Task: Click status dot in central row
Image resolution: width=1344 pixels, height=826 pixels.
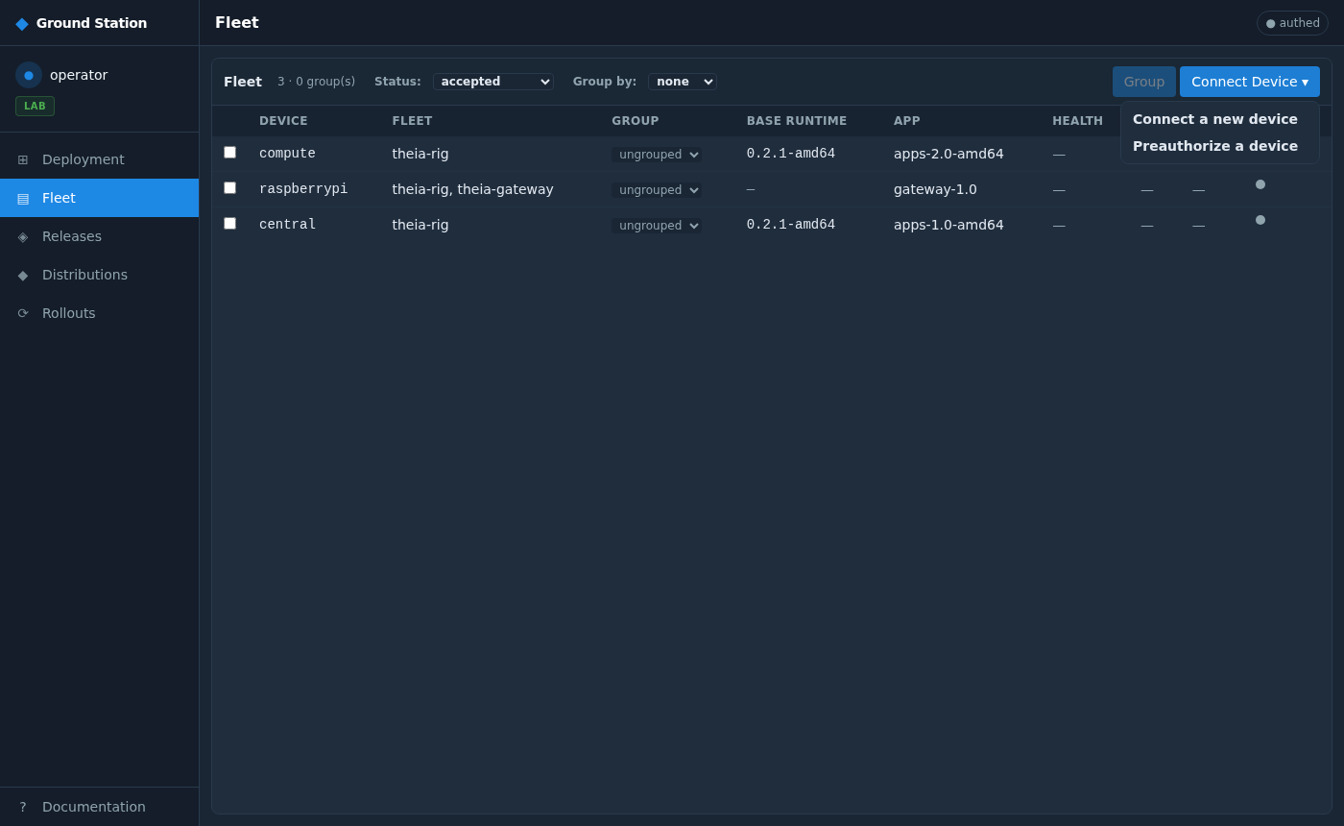Action: click(x=1260, y=220)
